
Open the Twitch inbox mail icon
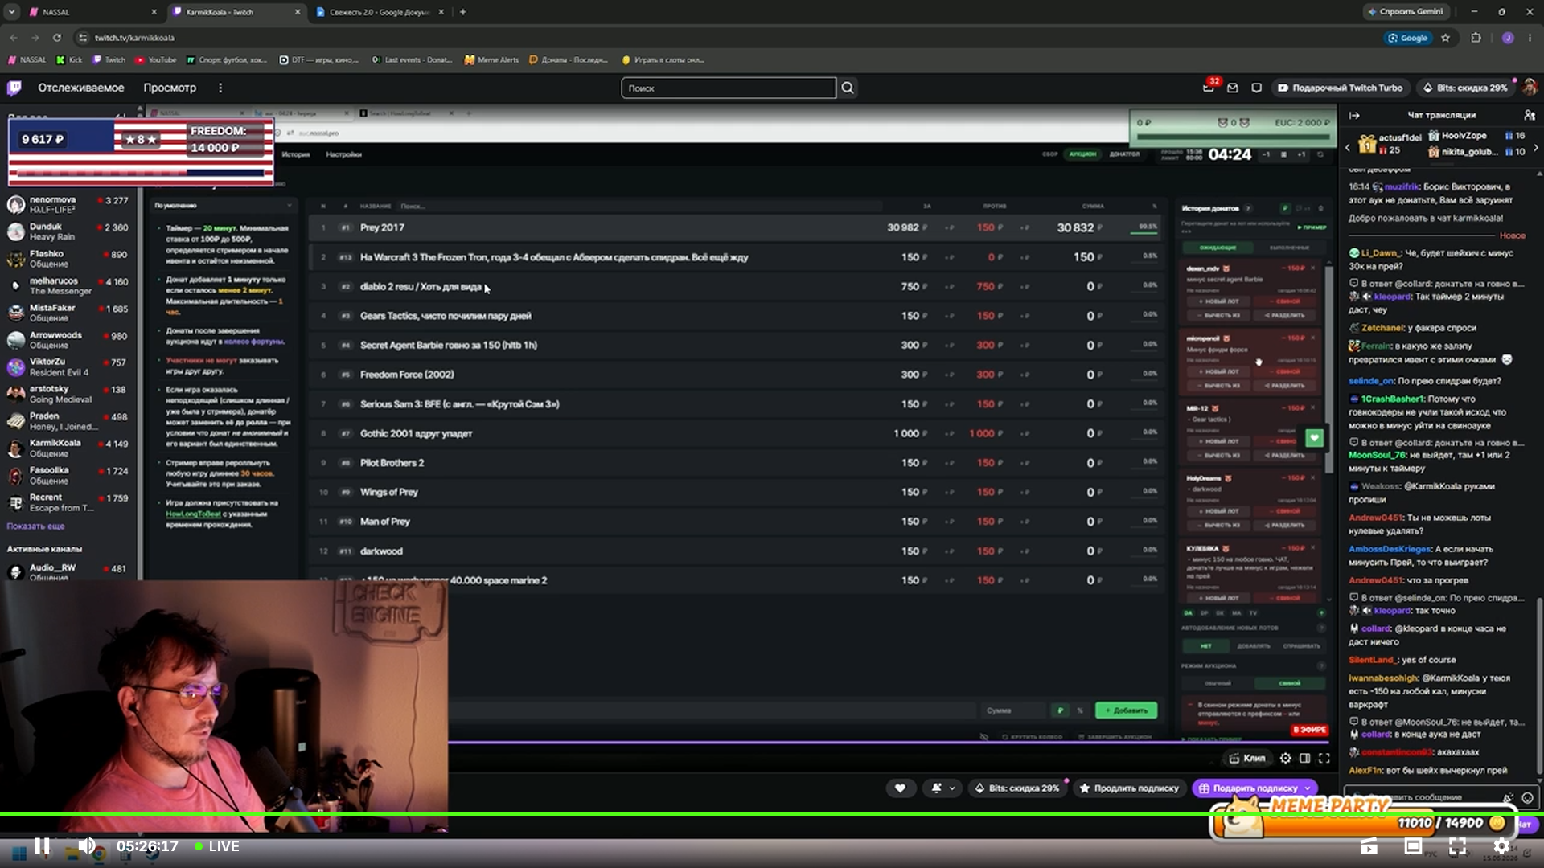click(x=1232, y=88)
